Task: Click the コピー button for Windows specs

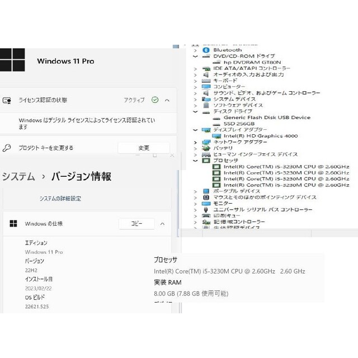Action: coord(136,224)
